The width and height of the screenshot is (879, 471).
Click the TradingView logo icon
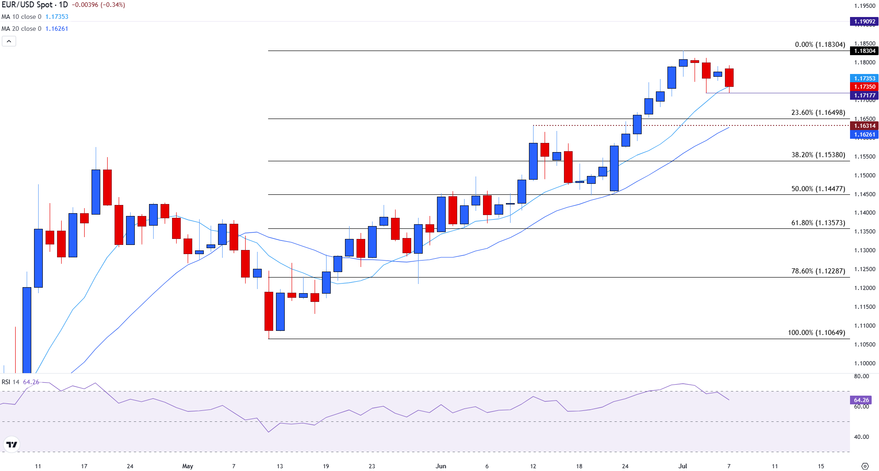coord(11,444)
